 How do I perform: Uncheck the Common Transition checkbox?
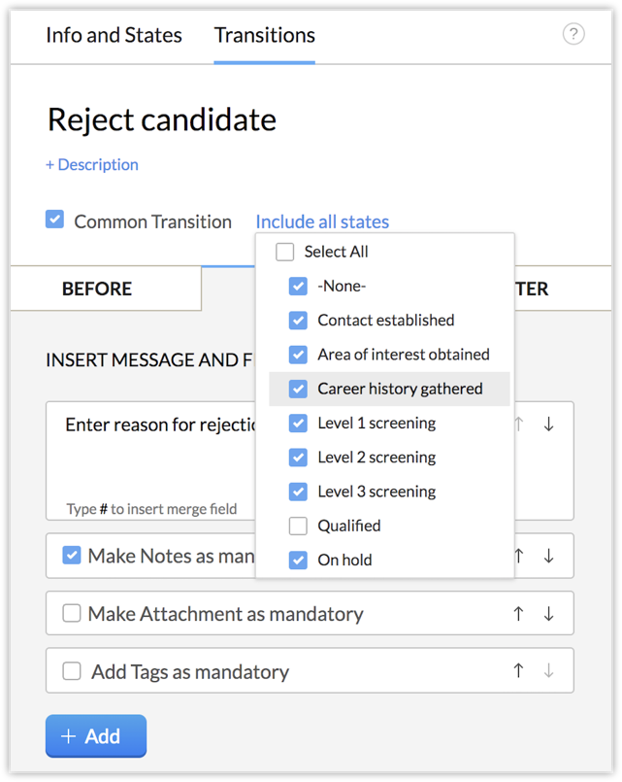[55, 220]
